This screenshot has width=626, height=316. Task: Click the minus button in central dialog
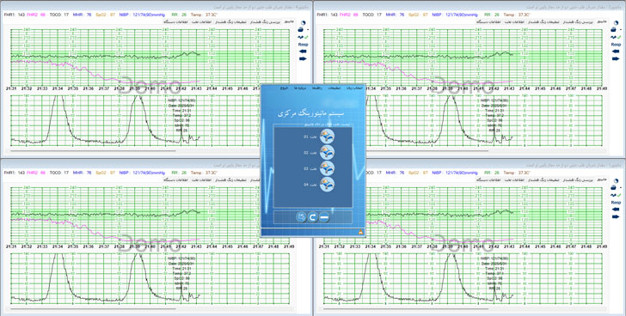click(324, 217)
